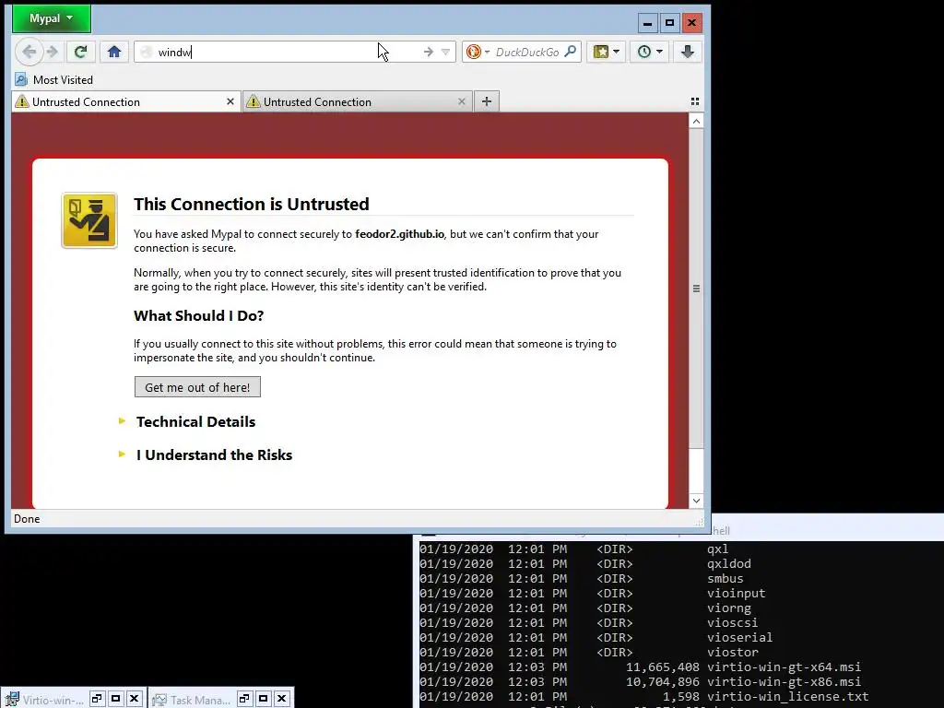944x708 pixels.
Task: Click the page's vertical scrollbar thumb
Action: click(696, 289)
